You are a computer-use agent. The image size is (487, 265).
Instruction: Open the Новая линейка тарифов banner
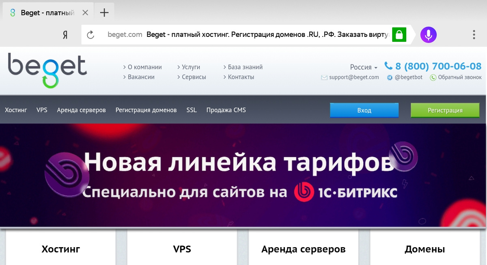coord(243,175)
